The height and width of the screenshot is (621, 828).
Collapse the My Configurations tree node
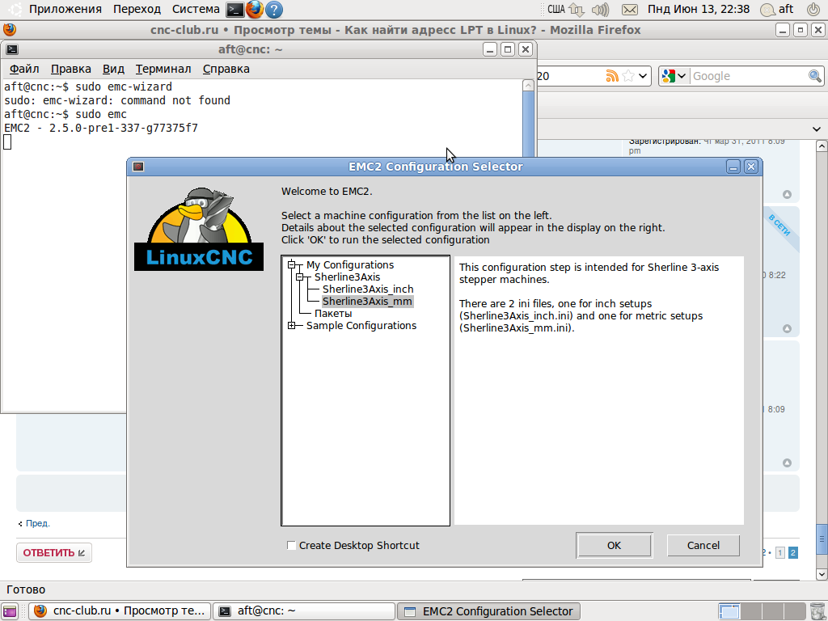point(291,264)
